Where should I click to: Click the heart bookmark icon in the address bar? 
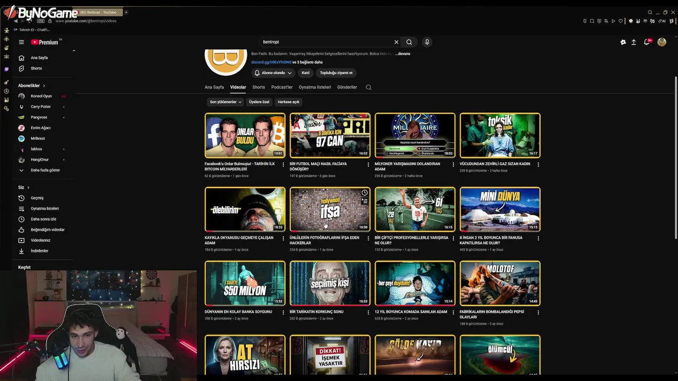coord(621,21)
